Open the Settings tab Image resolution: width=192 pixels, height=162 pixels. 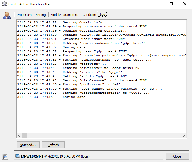click(41, 15)
